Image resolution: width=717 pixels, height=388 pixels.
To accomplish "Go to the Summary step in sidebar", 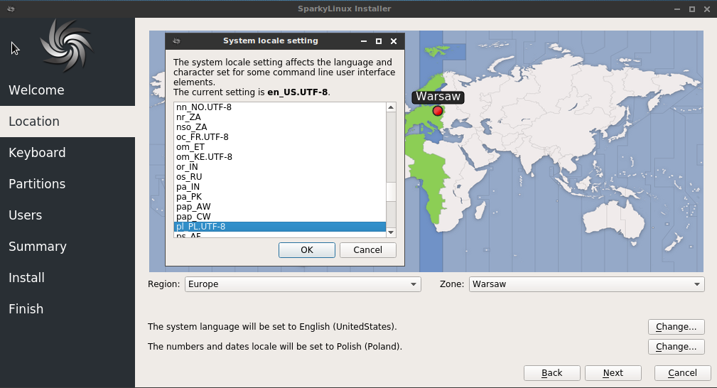I will 68,247.
